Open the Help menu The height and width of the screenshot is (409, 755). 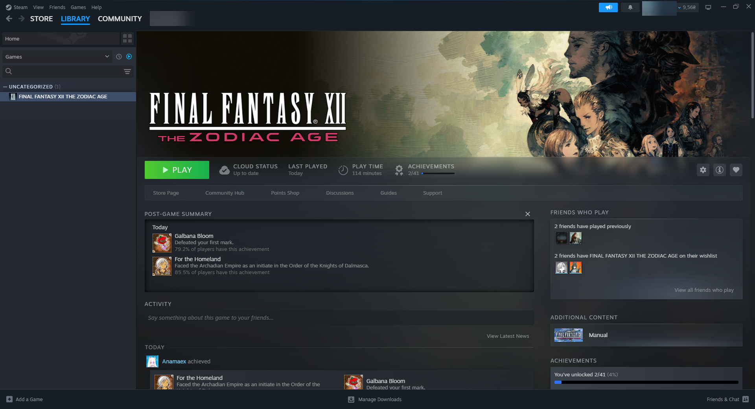pyautogui.click(x=96, y=7)
